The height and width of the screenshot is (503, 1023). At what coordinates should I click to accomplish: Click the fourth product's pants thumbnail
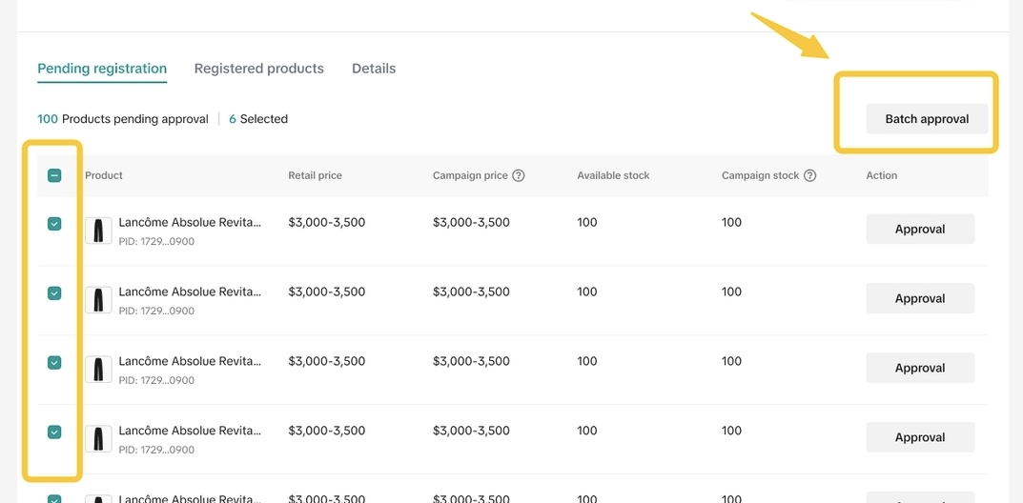[x=98, y=439]
